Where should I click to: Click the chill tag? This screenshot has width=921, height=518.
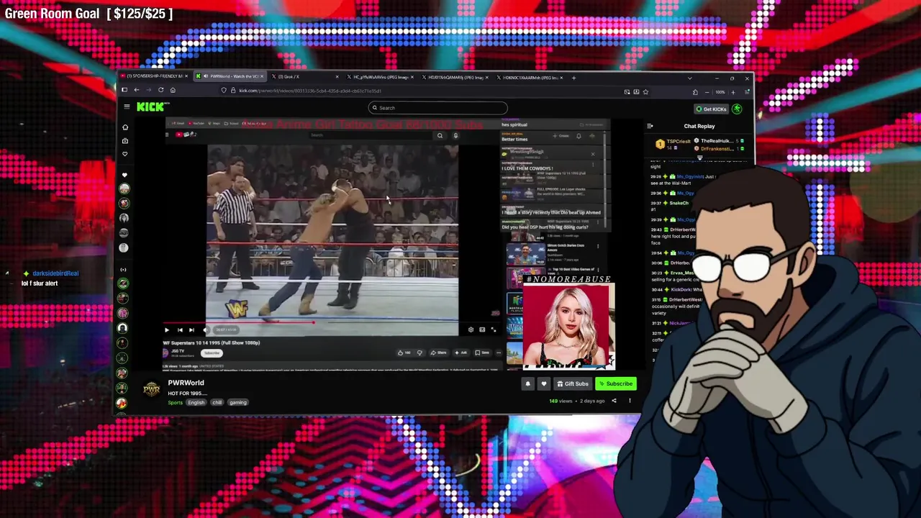217,403
